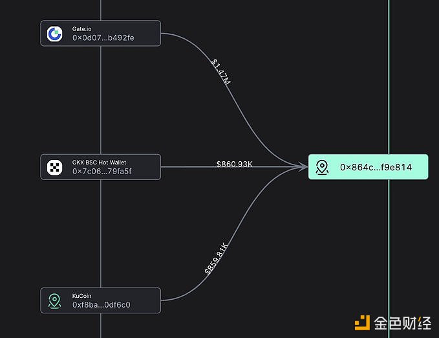
Task: Click the $860.93K transfer amount label
Action: click(x=235, y=164)
